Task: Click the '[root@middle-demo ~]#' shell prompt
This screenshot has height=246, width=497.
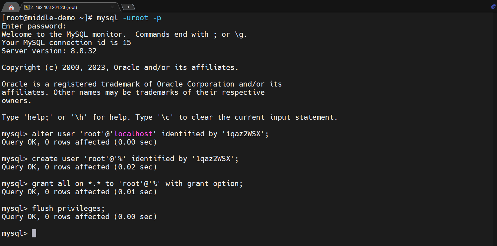Action: pos(47,18)
